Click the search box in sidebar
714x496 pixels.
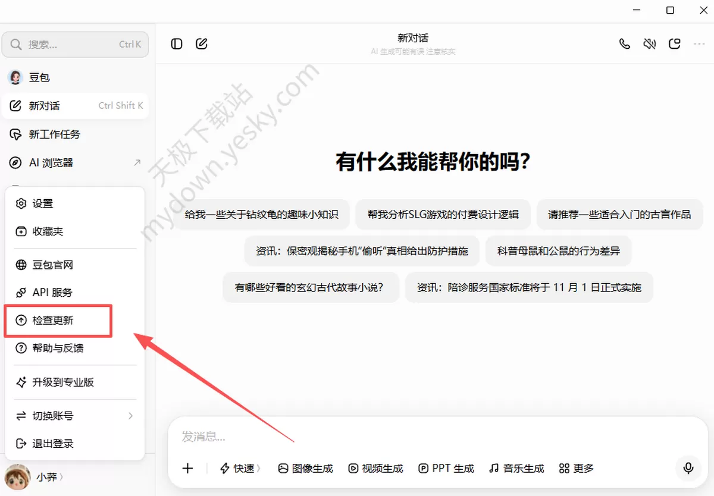(75, 45)
